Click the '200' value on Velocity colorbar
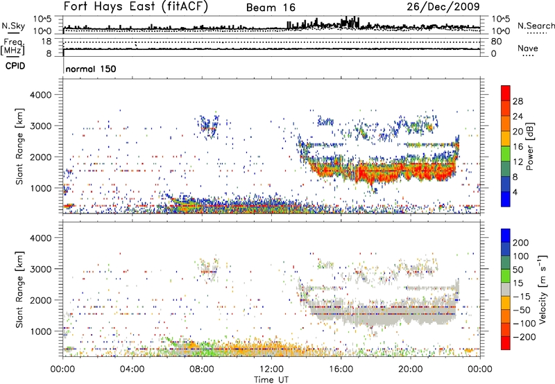 [x=521, y=243]
